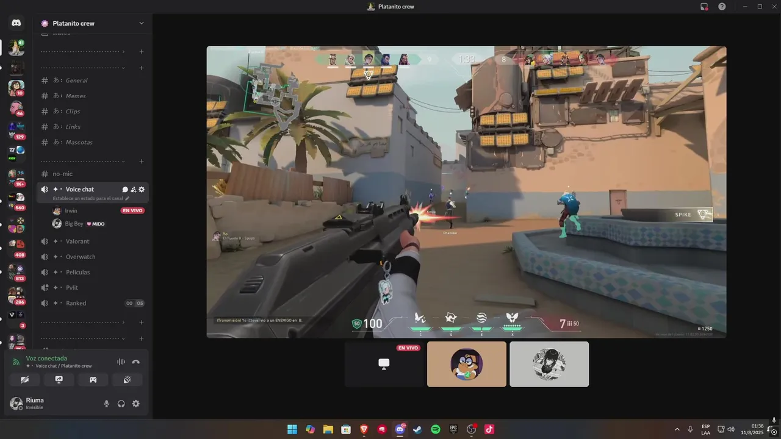
Task: Select the Platanito crew server icon
Action: [16, 48]
